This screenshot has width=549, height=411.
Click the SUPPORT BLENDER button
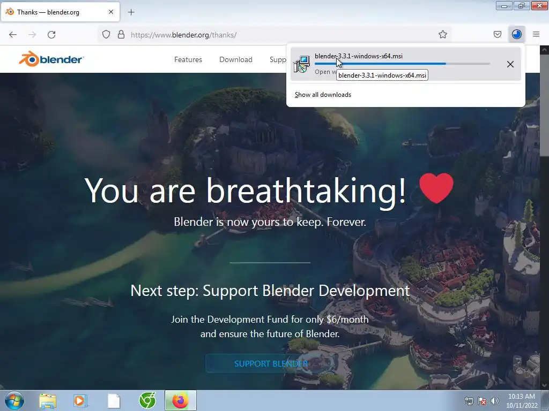pyautogui.click(x=271, y=363)
